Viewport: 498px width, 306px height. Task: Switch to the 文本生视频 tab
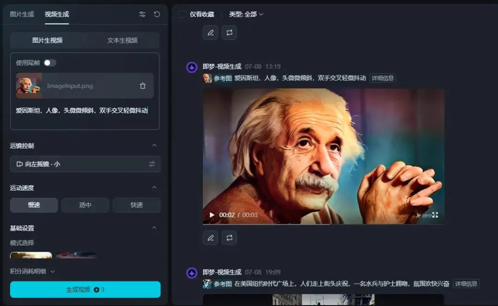(x=122, y=40)
